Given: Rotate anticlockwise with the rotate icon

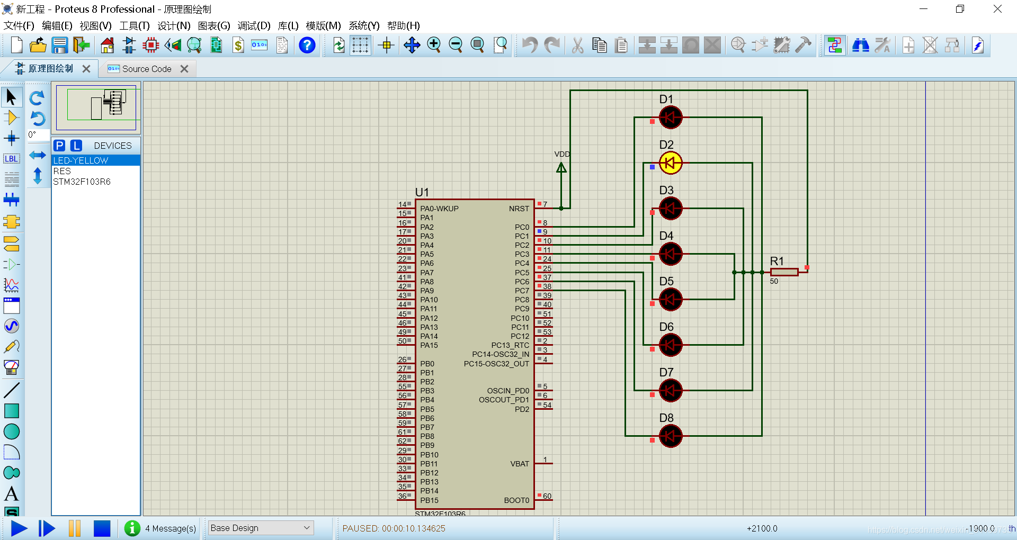Looking at the screenshot, I should point(37,118).
